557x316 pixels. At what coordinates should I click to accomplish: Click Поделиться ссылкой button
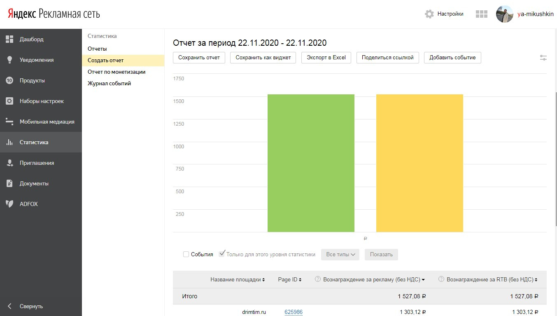[387, 57]
